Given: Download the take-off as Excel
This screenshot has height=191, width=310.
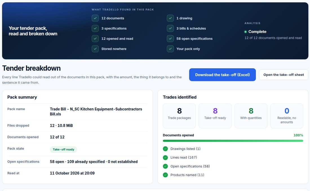Looking at the screenshot, I should pyautogui.click(x=222, y=75).
